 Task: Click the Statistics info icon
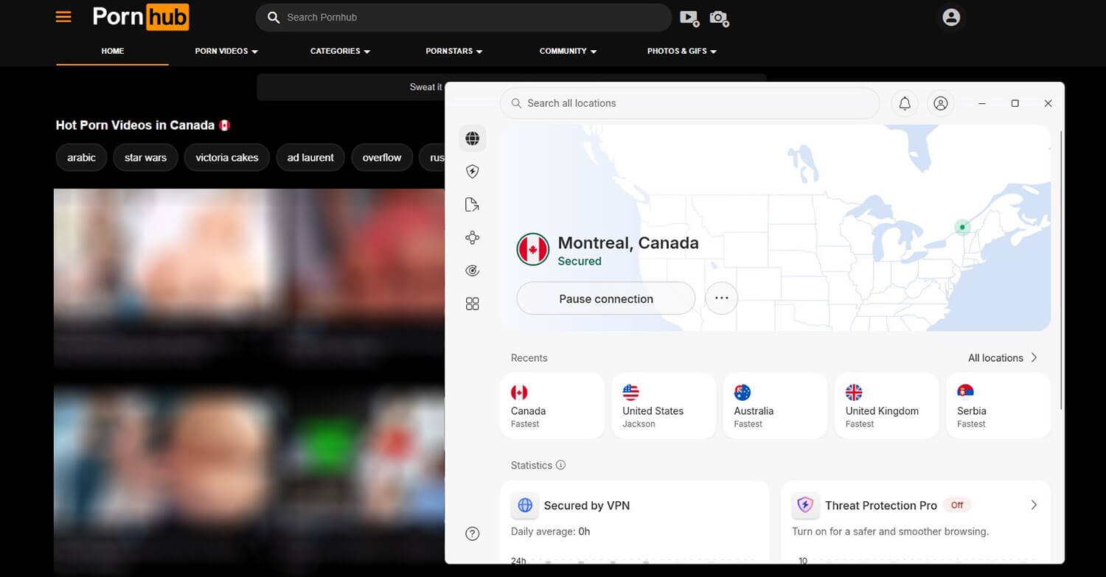pyautogui.click(x=560, y=465)
